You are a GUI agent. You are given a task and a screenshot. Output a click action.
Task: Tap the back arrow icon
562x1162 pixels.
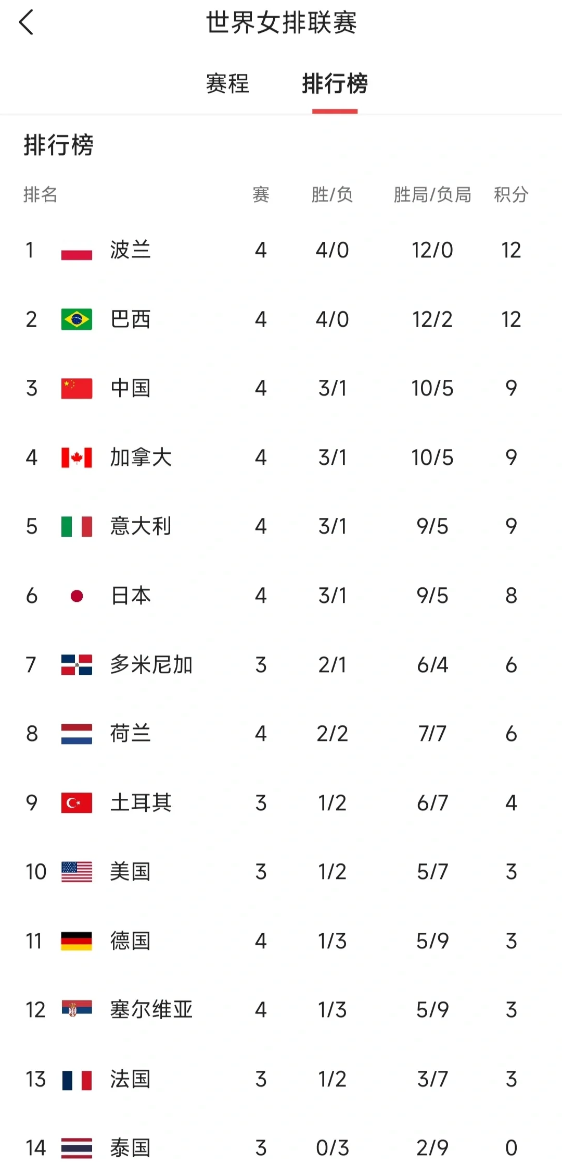click(x=27, y=23)
